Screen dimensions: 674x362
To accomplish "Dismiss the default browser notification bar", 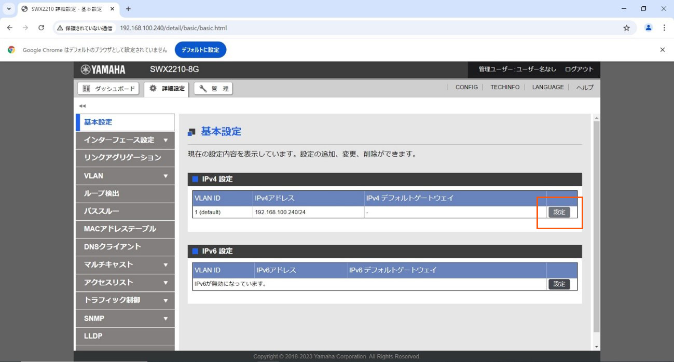I will point(662,50).
